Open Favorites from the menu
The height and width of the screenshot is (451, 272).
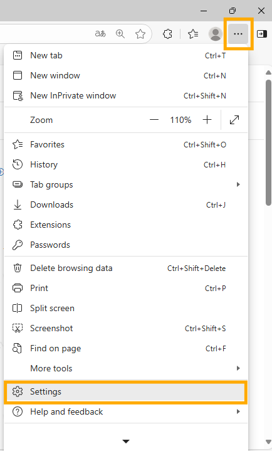(126, 144)
